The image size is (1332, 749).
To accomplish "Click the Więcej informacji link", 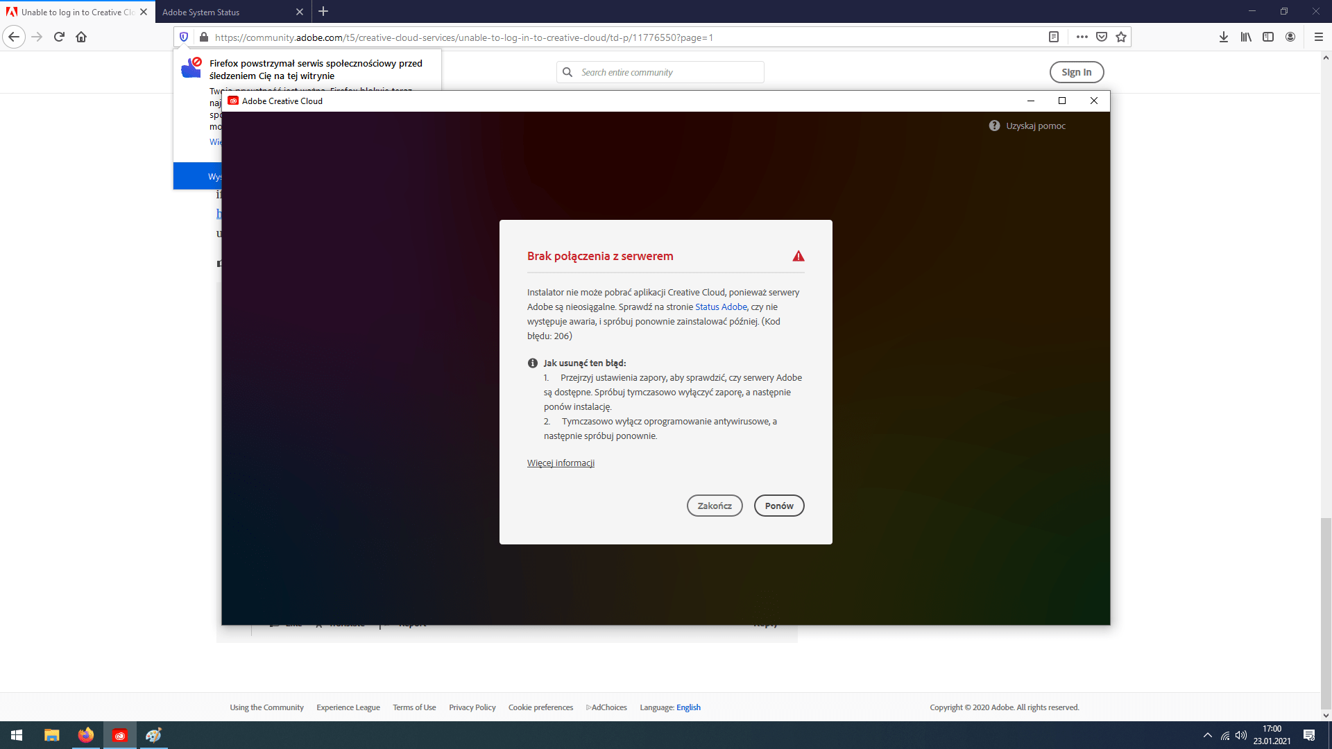I will coord(561,463).
